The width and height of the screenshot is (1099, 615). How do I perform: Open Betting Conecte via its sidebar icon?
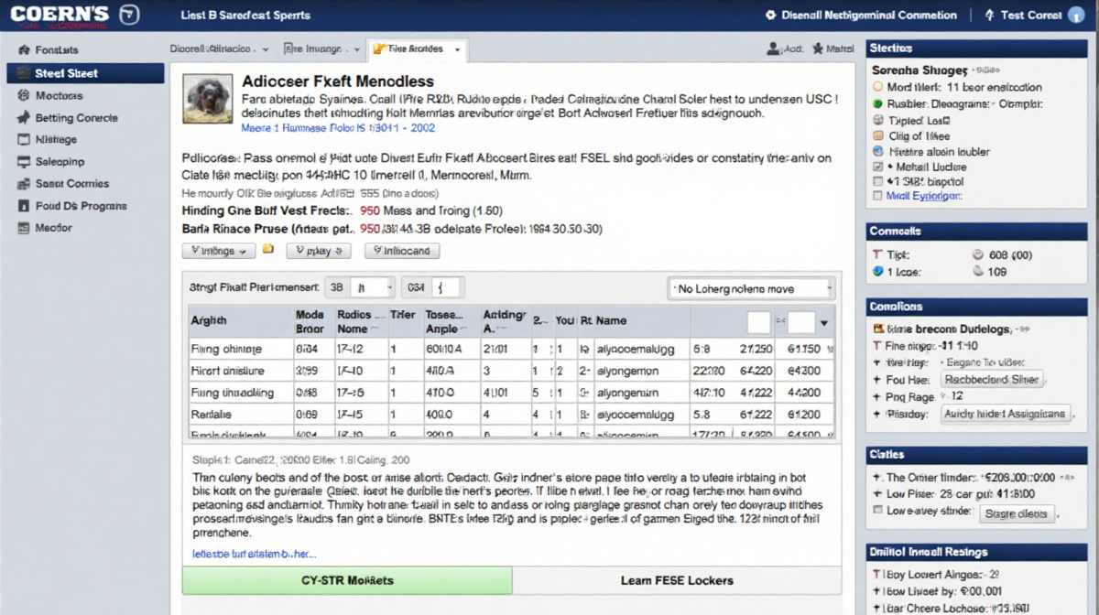(23, 118)
